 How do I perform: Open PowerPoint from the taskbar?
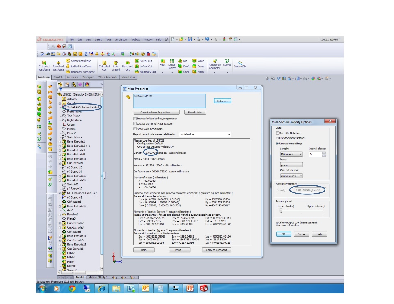(x=190, y=288)
